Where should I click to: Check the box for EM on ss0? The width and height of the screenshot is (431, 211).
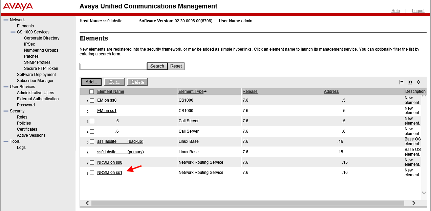(x=92, y=101)
